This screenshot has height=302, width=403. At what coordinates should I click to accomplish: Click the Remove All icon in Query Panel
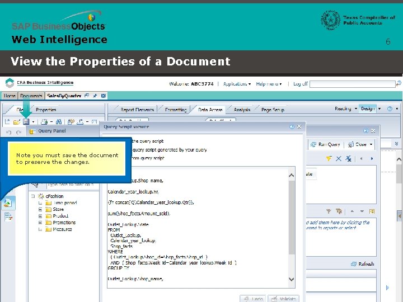[349, 158]
